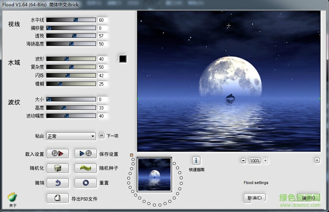Zoom out with the minus button
The height and width of the screenshot is (212, 329).
(x=243, y=161)
